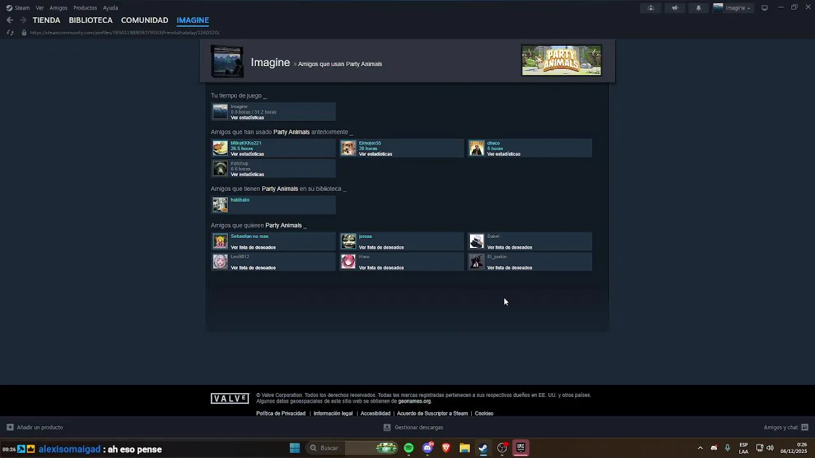Screen dimensions: 815x458
Task: Go to the TIENDA tab
Action: coord(46,20)
